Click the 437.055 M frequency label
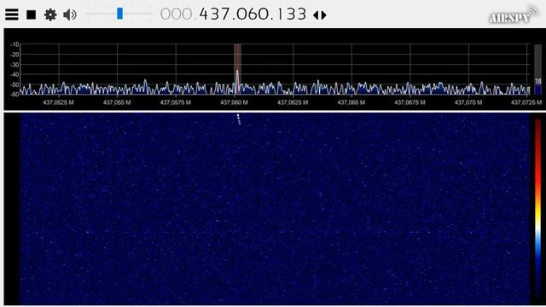The image size is (546, 307). [117, 102]
